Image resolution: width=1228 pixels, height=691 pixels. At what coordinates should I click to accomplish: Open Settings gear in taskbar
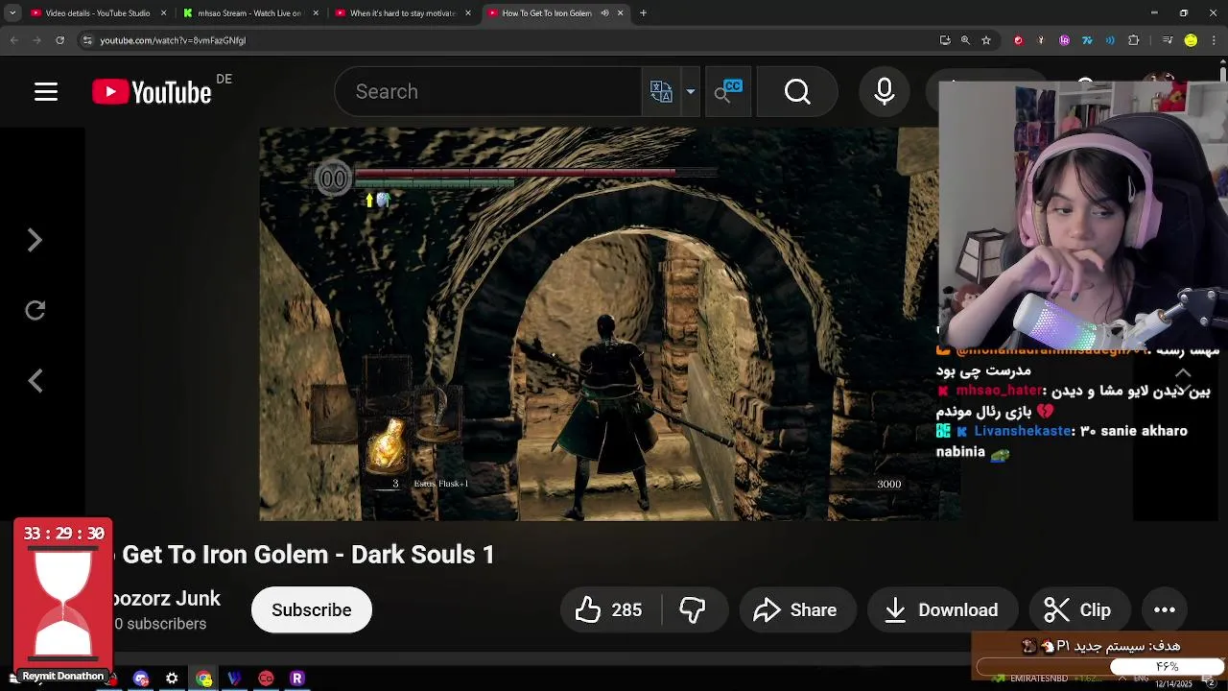coord(172,679)
